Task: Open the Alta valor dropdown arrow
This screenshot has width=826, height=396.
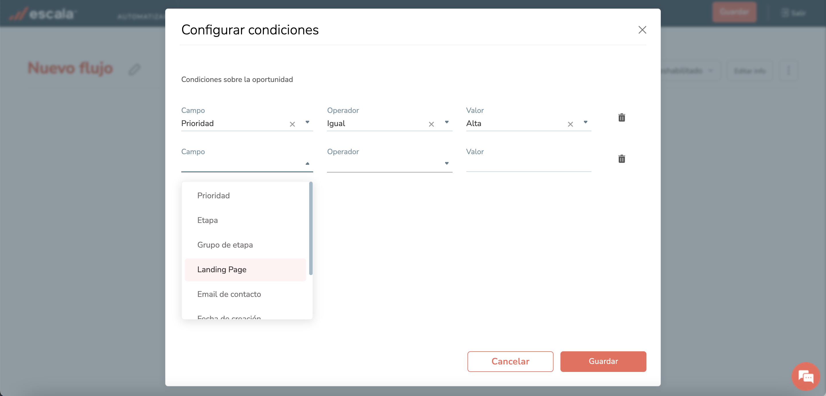Action: (585, 122)
